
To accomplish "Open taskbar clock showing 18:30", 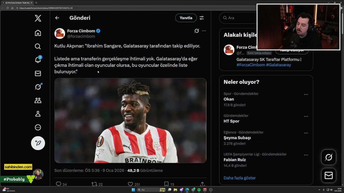I will point(338,190).
